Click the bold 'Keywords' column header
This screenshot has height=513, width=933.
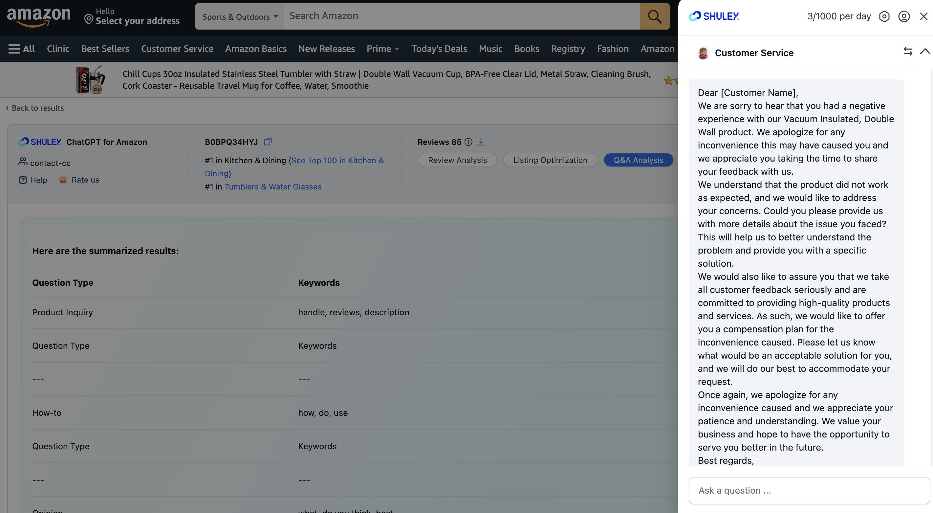pyautogui.click(x=319, y=282)
